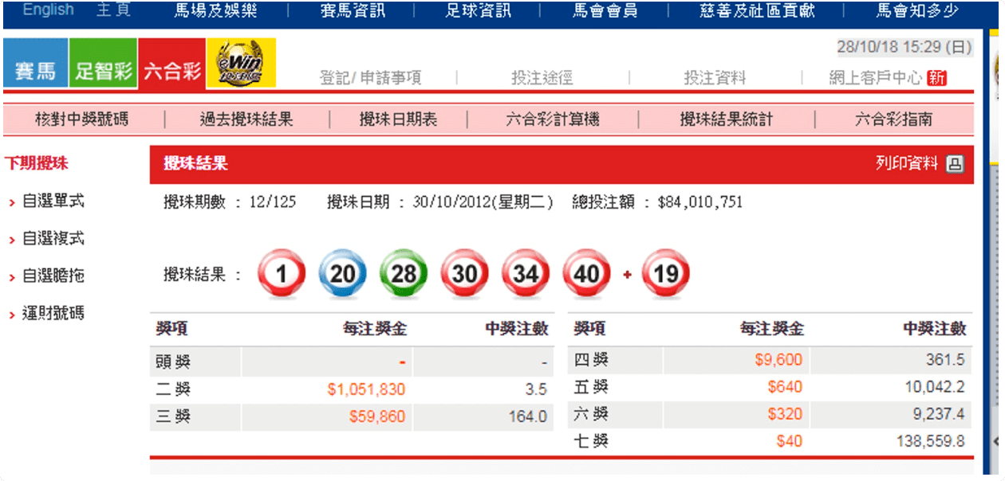Viewport: 1005px width, 481px height.
Task: Click the blue ball number 20
Action: (342, 275)
